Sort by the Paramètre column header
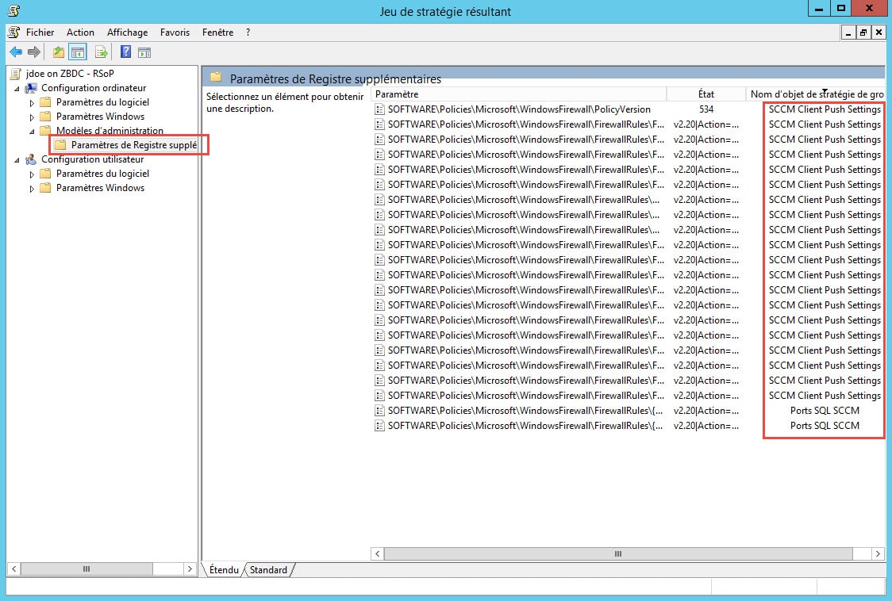This screenshot has width=892, height=601. coord(518,94)
